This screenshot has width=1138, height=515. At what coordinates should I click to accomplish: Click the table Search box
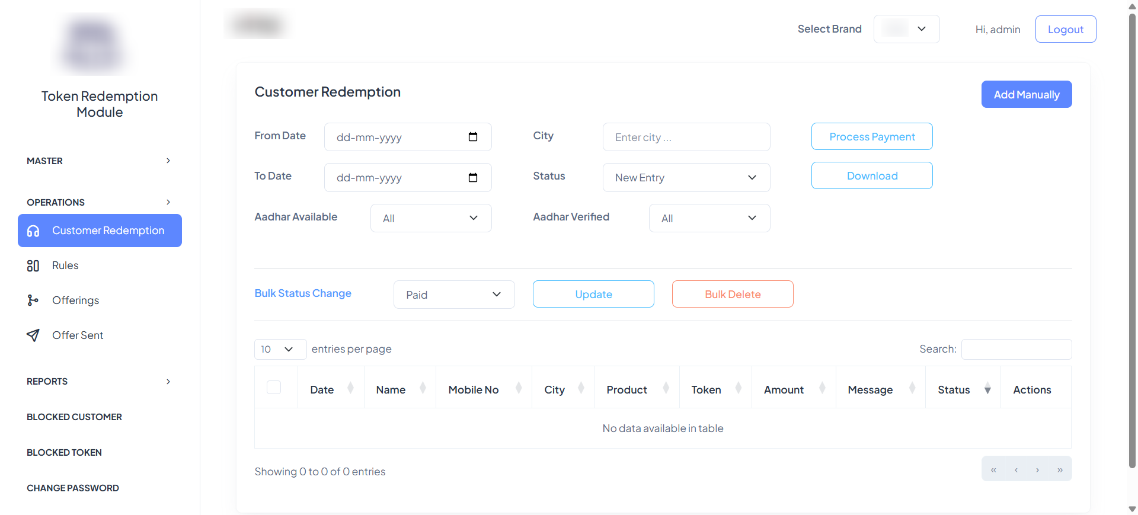pos(1016,349)
